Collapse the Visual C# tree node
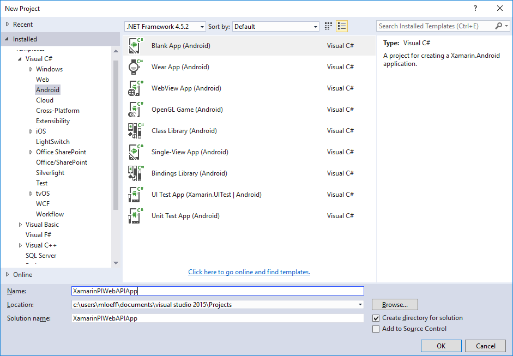 (x=20, y=59)
